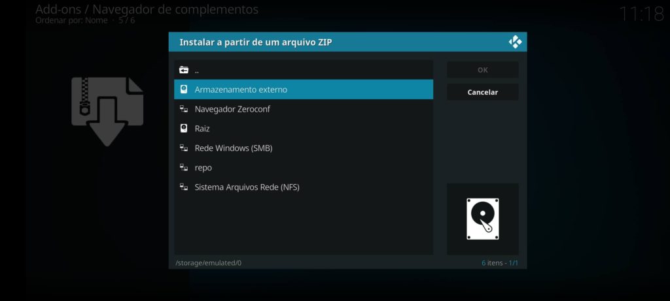
Task: Click the parent folder back icon
Action: click(x=184, y=70)
